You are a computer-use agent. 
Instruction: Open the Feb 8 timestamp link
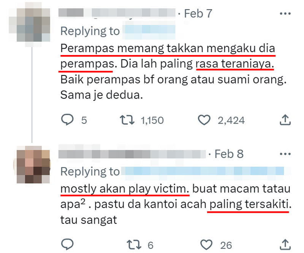click(x=229, y=154)
